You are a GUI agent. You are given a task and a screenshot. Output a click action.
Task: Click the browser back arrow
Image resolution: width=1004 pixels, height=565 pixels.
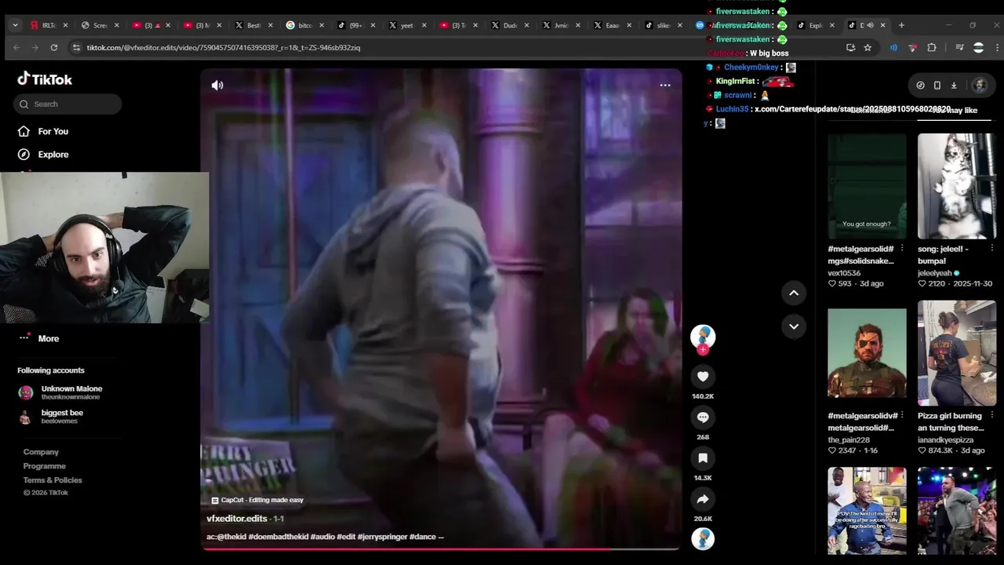click(x=16, y=48)
